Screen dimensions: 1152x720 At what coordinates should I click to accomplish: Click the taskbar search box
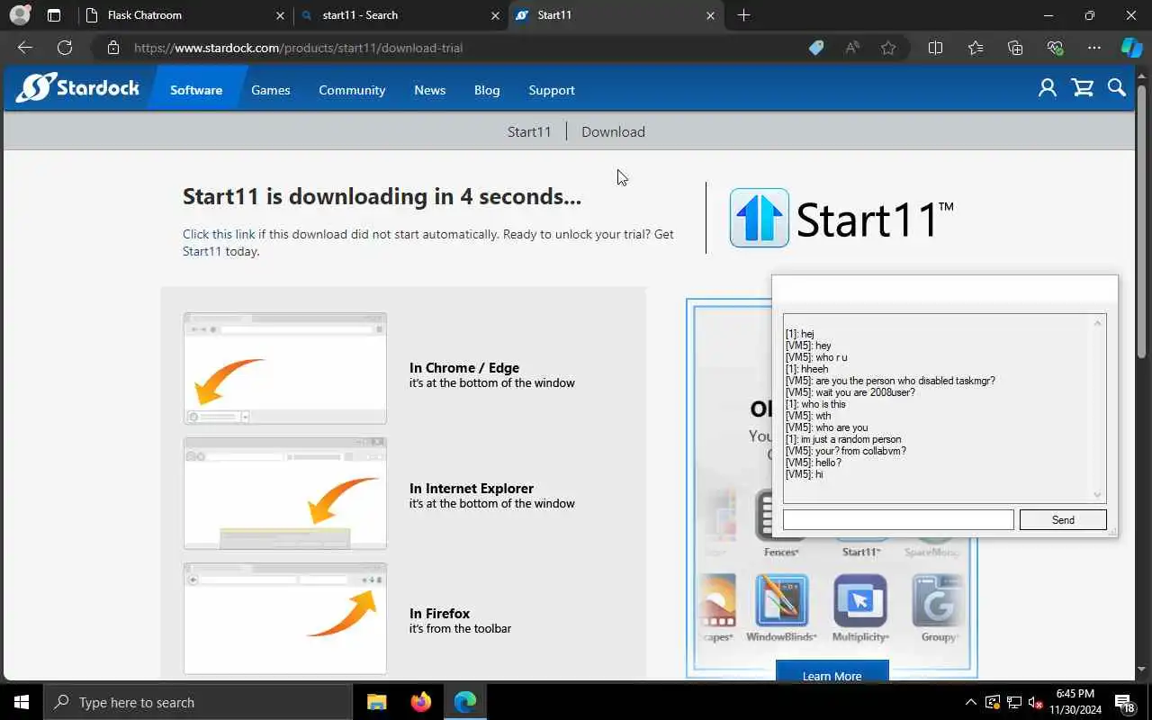pos(198,702)
